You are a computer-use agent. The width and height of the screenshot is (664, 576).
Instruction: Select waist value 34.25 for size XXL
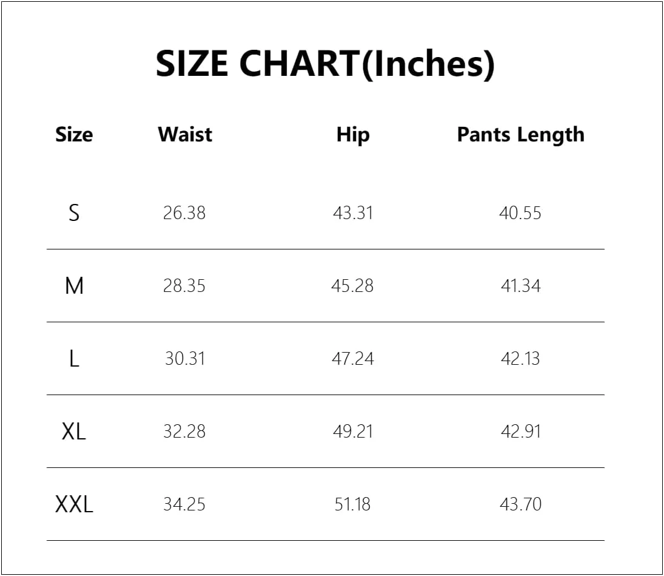point(184,504)
